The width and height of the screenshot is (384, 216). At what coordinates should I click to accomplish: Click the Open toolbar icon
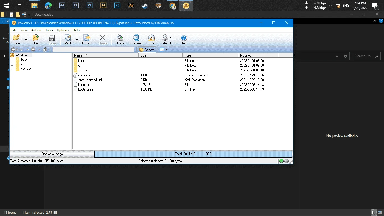point(36,38)
